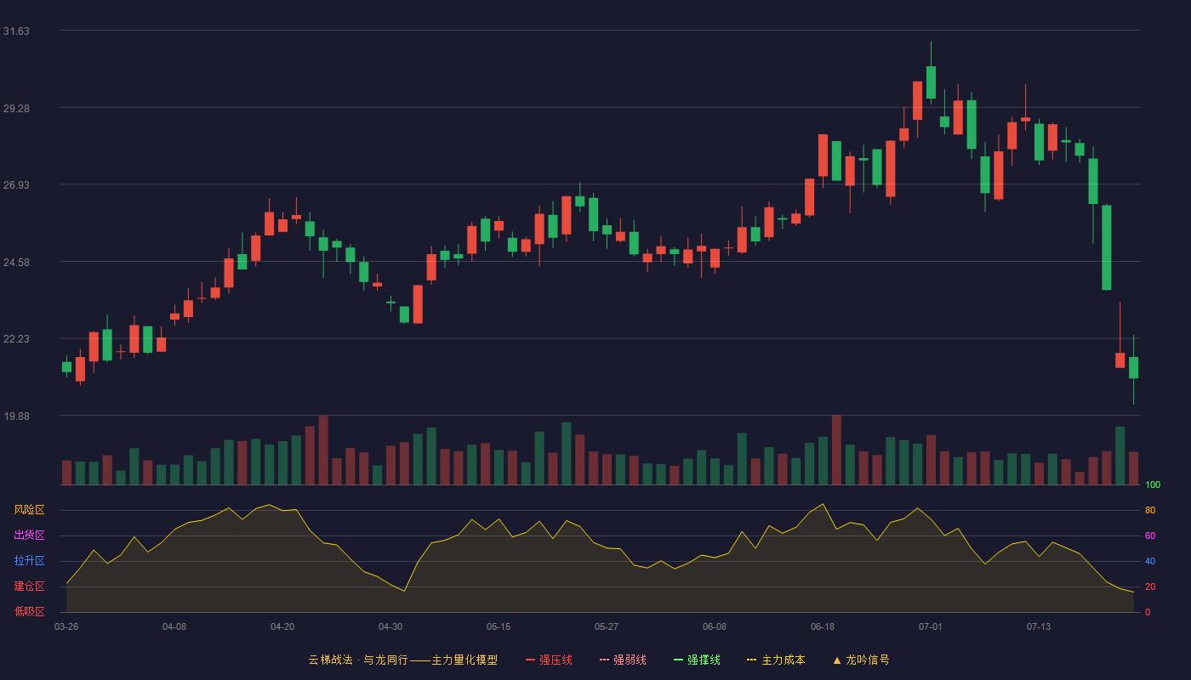Toggle the 强弱线 legend entry
The image size is (1191, 680).
(x=623, y=660)
